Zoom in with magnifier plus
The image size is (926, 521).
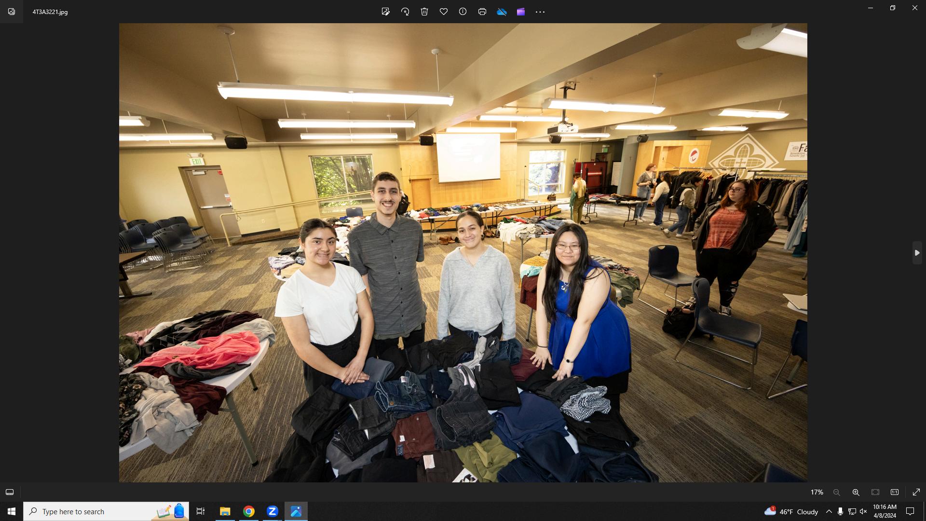pos(856,492)
